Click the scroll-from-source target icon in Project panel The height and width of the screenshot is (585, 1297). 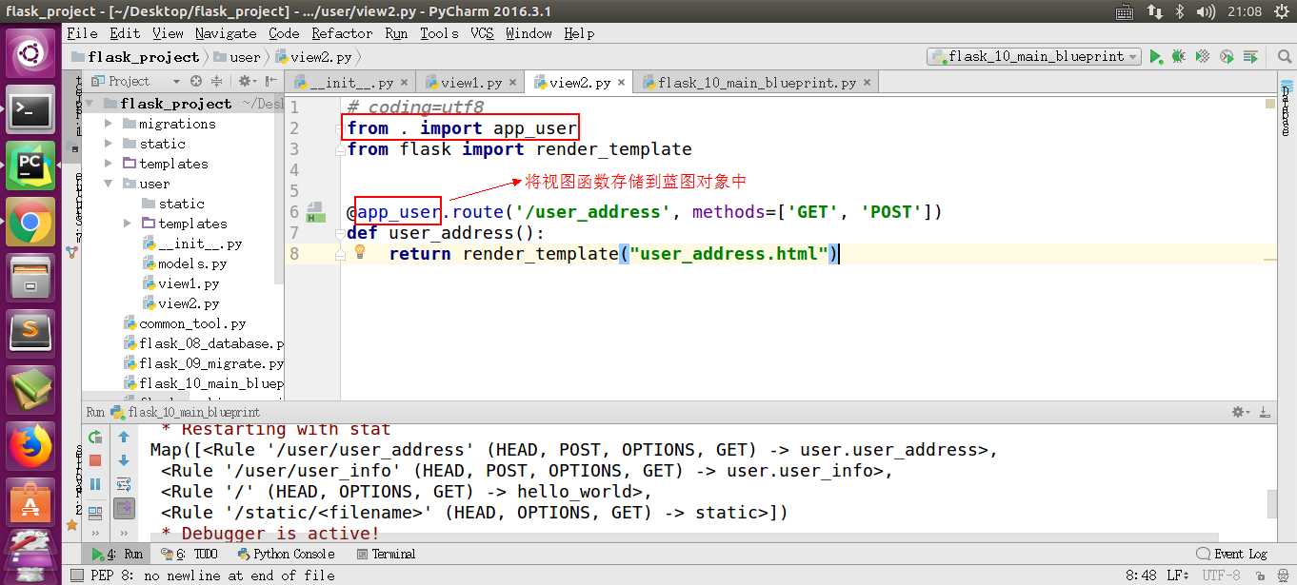pyautogui.click(x=196, y=81)
